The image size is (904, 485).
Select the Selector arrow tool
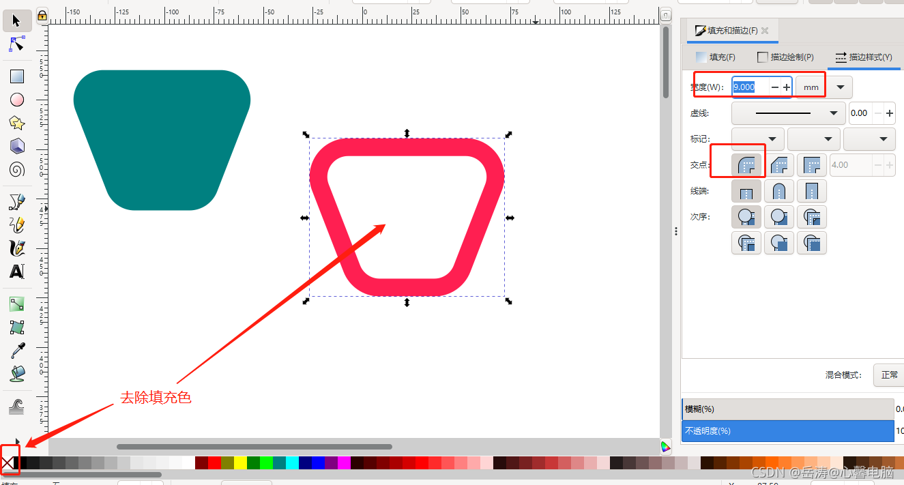(17, 20)
